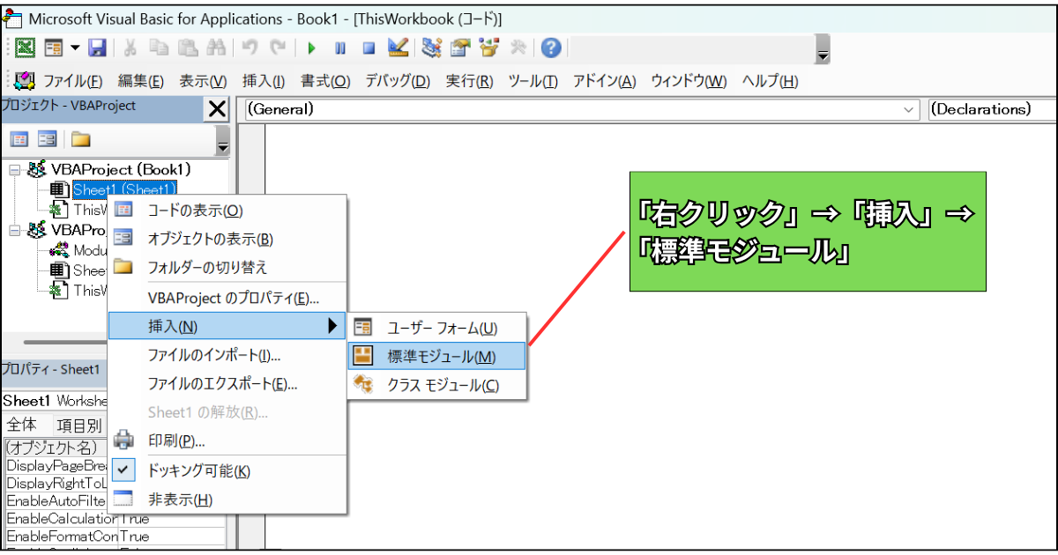Open the 表示(V) menu

coord(203,81)
